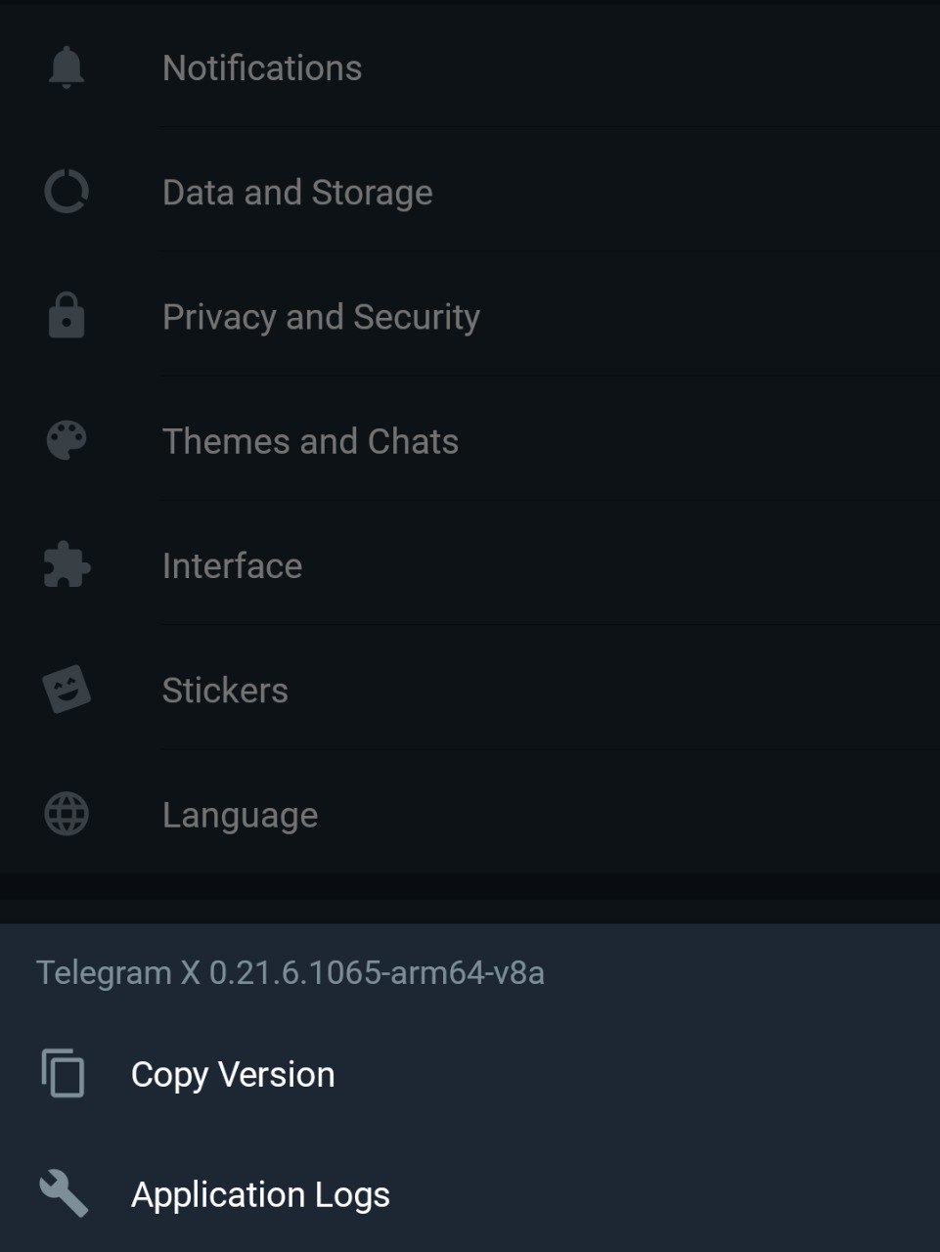Open Data and Storage settings
The image size is (940, 1252).
[297, 193]
